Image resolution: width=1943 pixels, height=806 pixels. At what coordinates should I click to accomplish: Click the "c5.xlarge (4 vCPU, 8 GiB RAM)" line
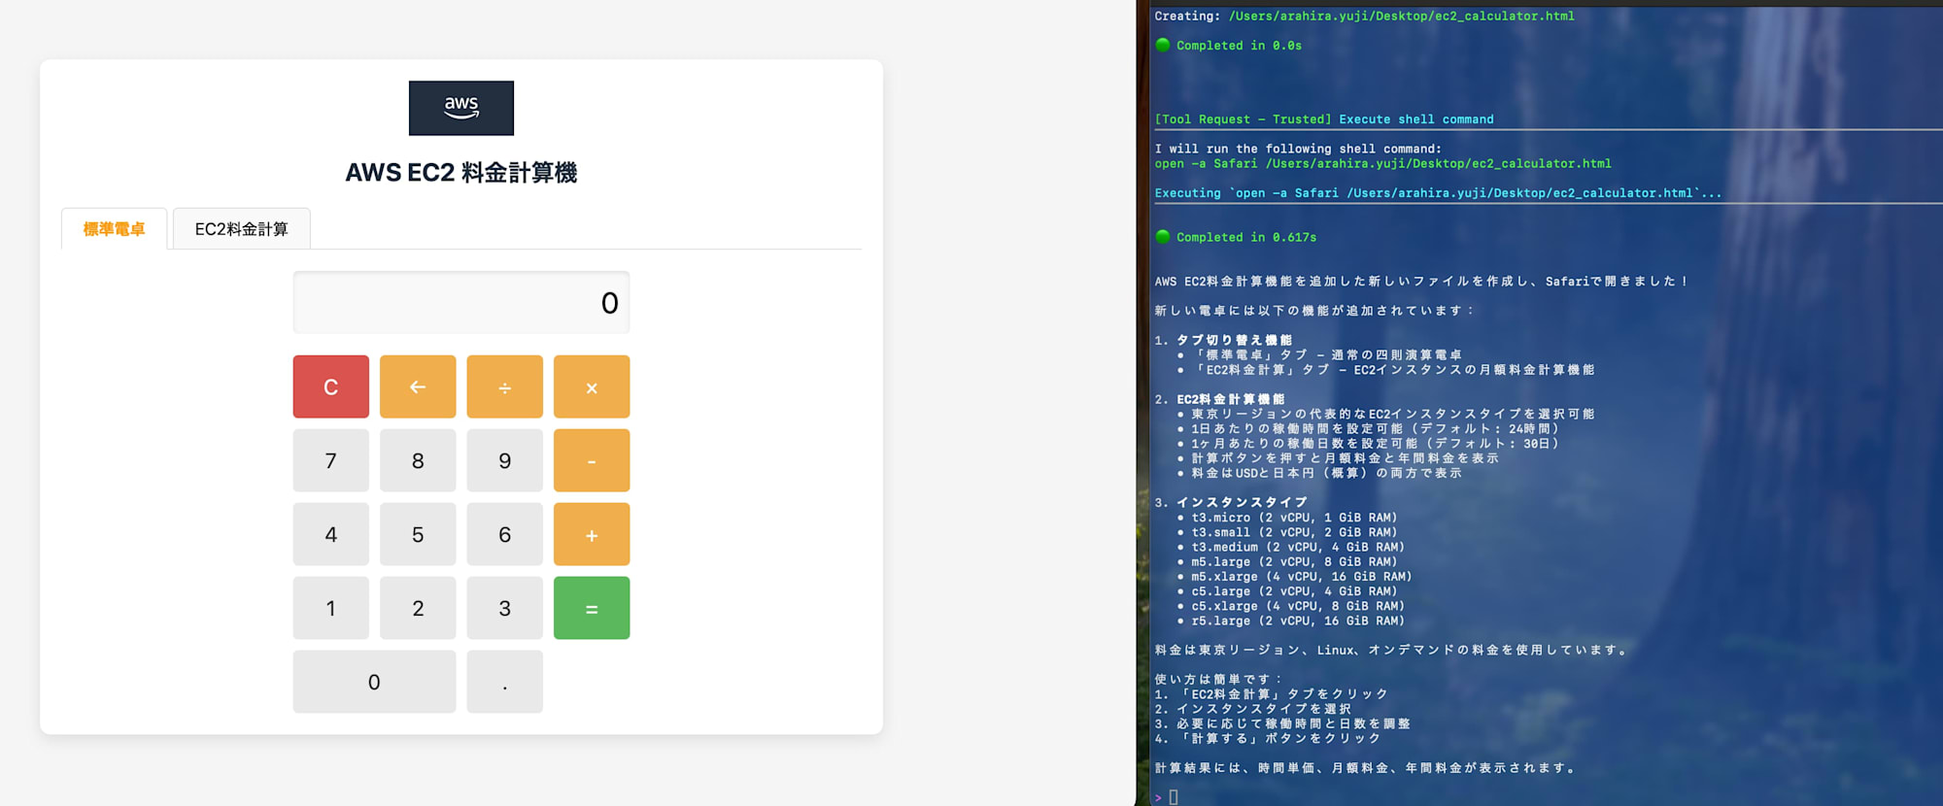pos(1298,606)
